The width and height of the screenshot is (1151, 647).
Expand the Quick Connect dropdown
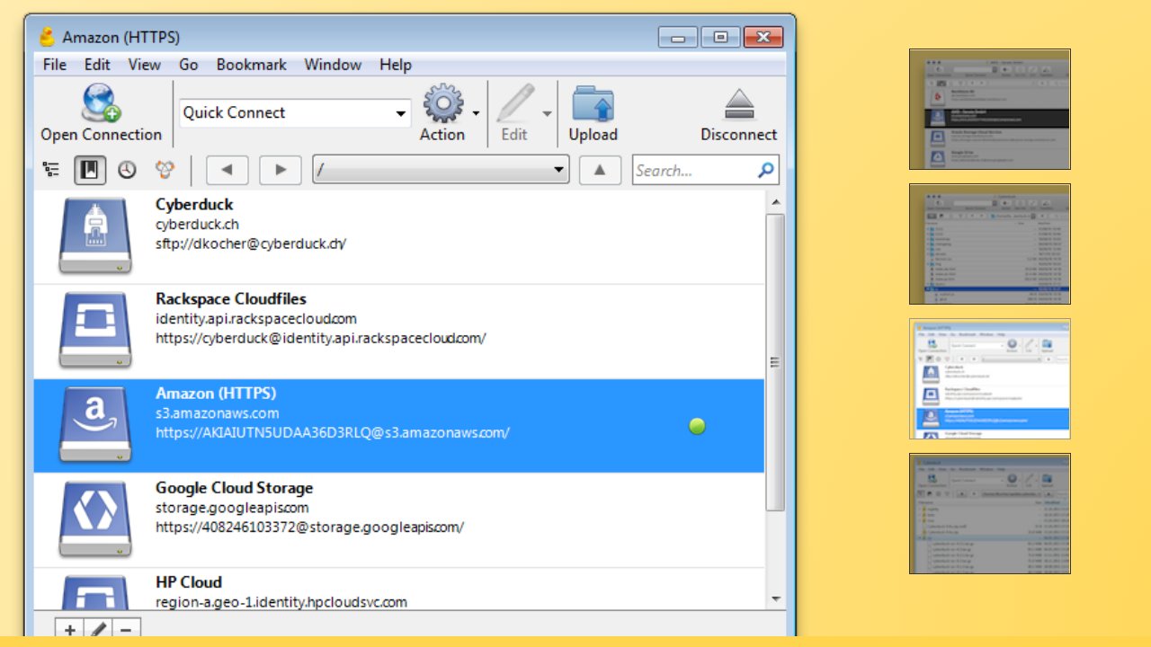pyautogui.click(x=400, y=113)
